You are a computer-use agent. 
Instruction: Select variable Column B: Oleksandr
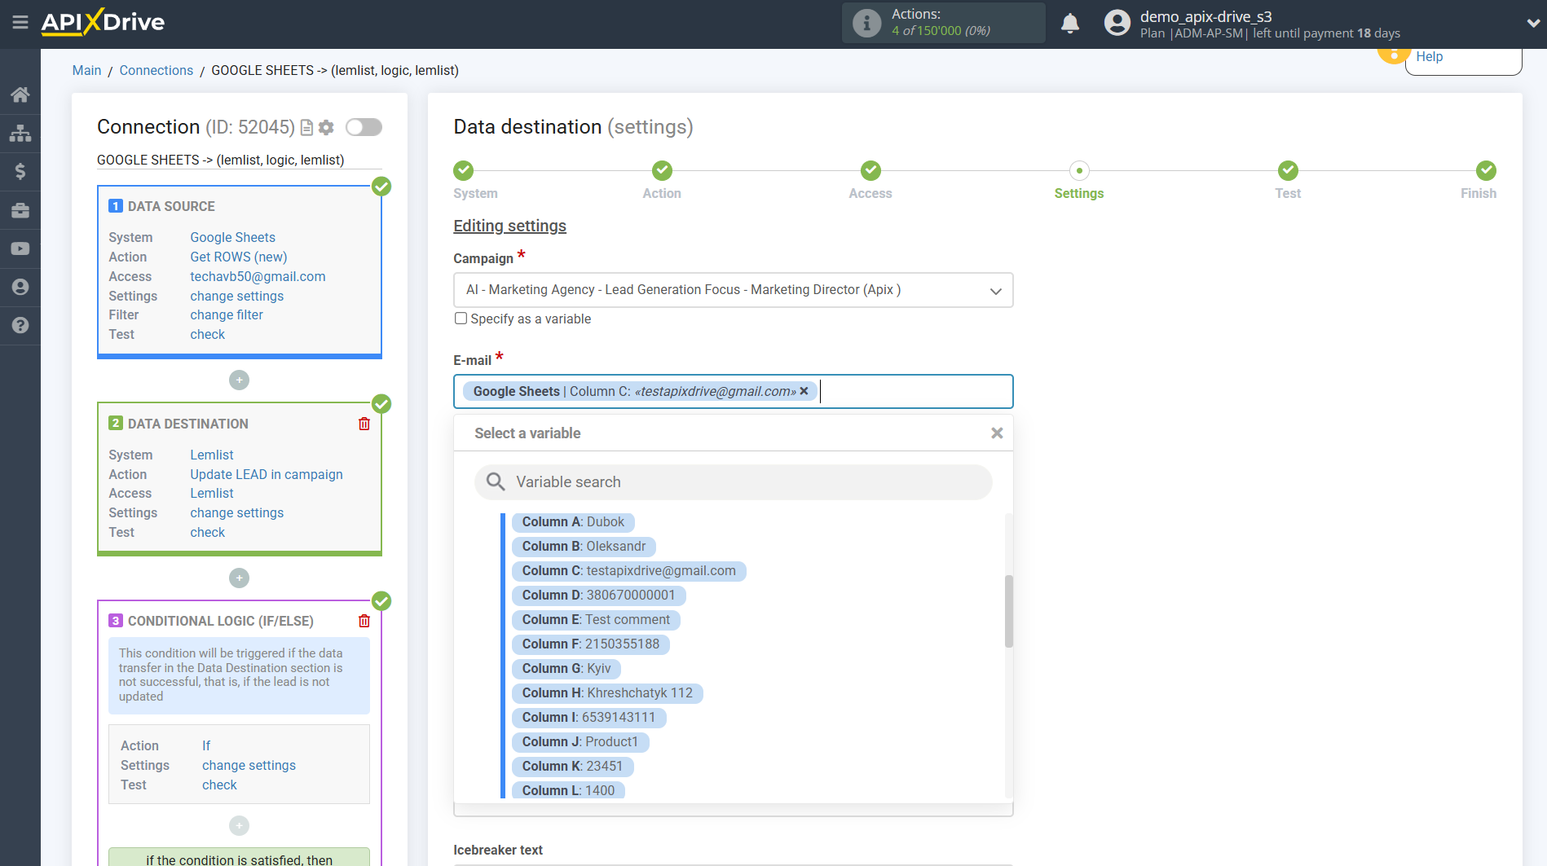click(x=584, y=546)
